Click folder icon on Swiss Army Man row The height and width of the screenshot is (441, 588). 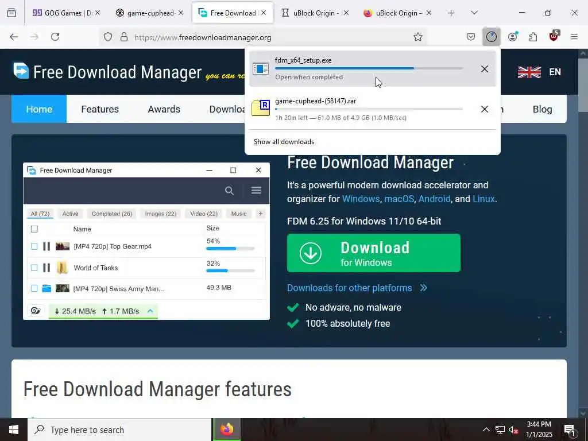coord(47,288)
